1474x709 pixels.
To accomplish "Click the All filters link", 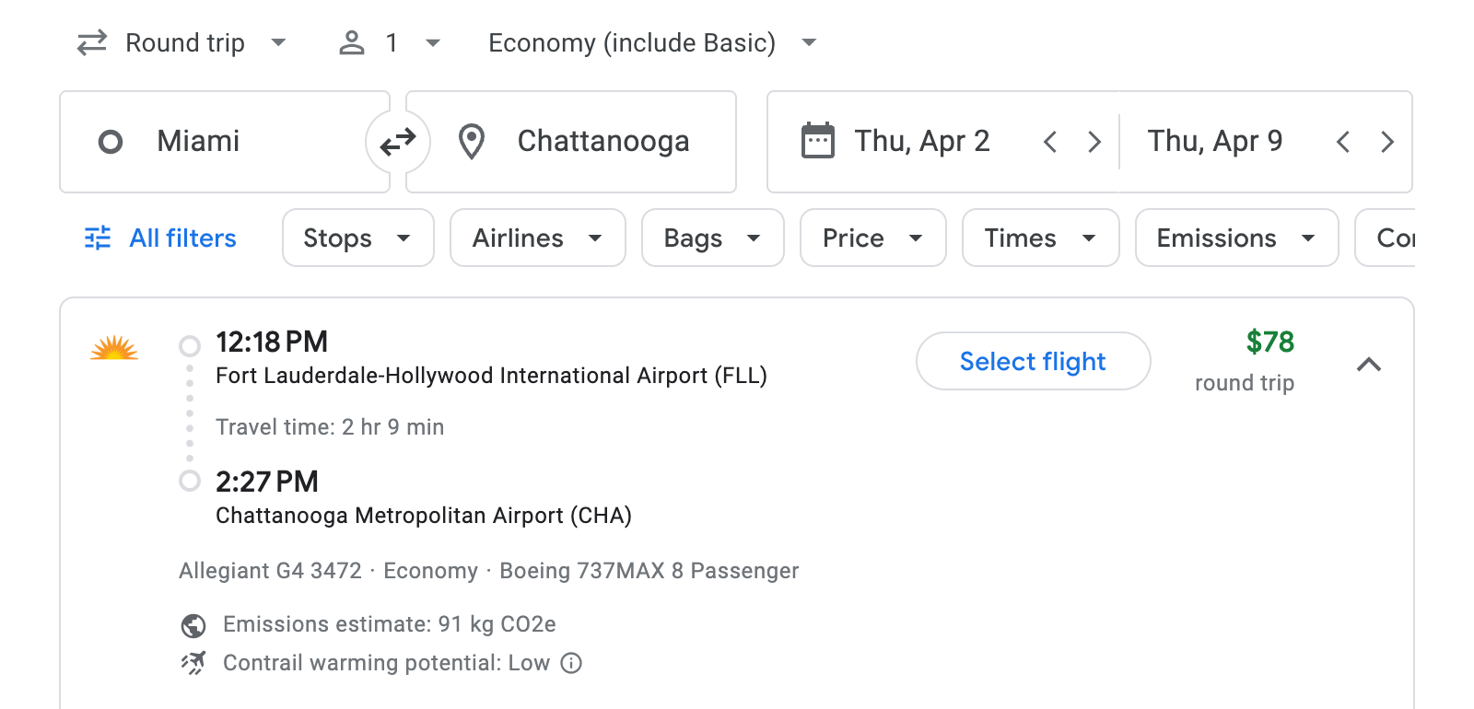I will pos(181,238).
